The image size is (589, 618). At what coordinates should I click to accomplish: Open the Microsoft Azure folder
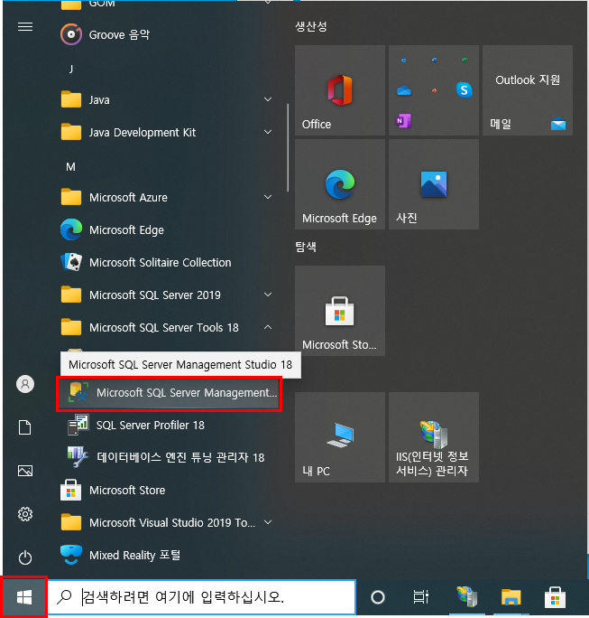(x=167, y=197)
